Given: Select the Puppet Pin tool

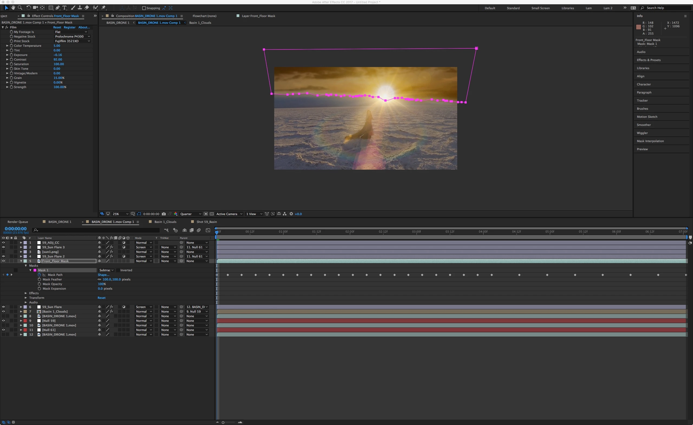Looking at the screenshot, I should [x=104, y=8].
